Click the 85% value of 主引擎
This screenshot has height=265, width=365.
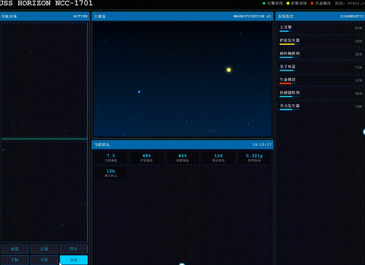(x=358, y=28)
